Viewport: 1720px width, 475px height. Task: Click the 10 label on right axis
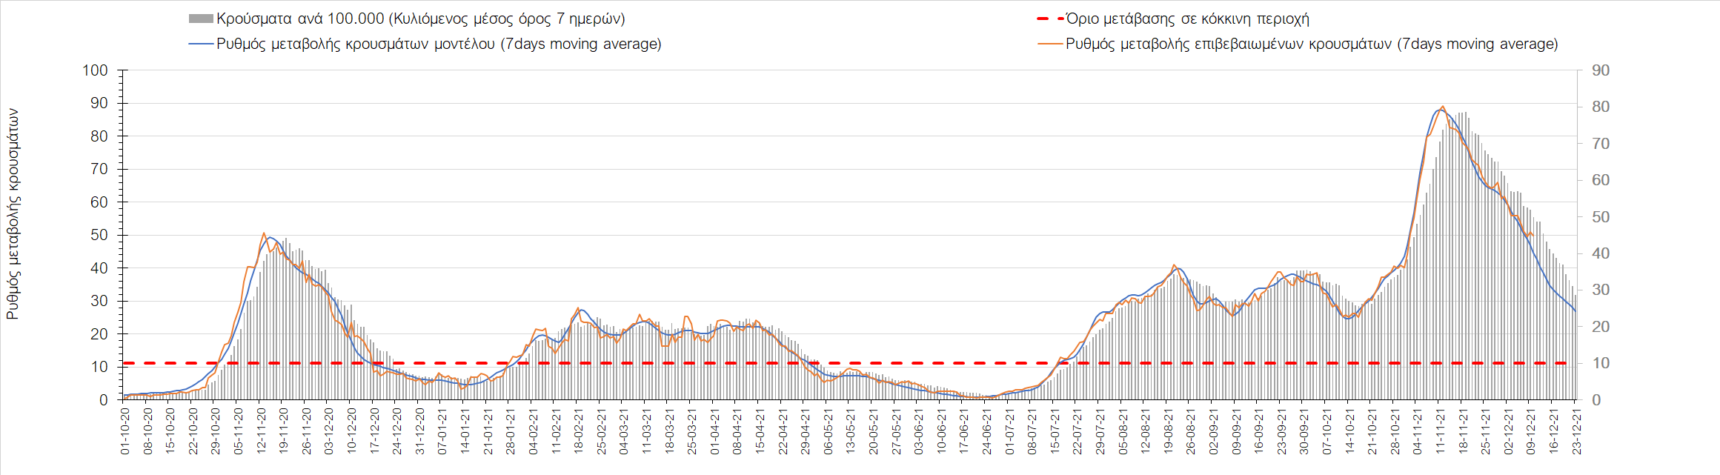[1601, 363]
